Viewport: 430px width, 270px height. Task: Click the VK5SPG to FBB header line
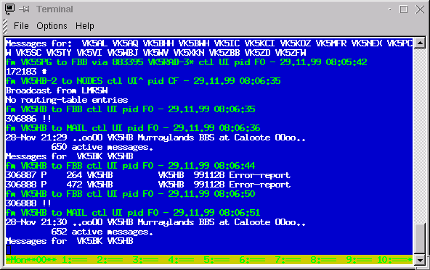coord(187,62)
